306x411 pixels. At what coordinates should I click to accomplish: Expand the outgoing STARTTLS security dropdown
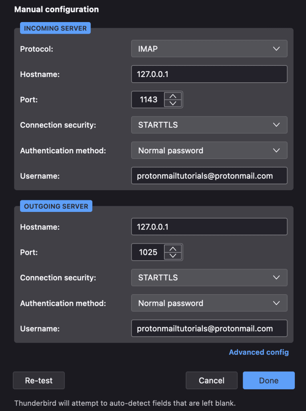pyautogui.click(x=209, y=277)
